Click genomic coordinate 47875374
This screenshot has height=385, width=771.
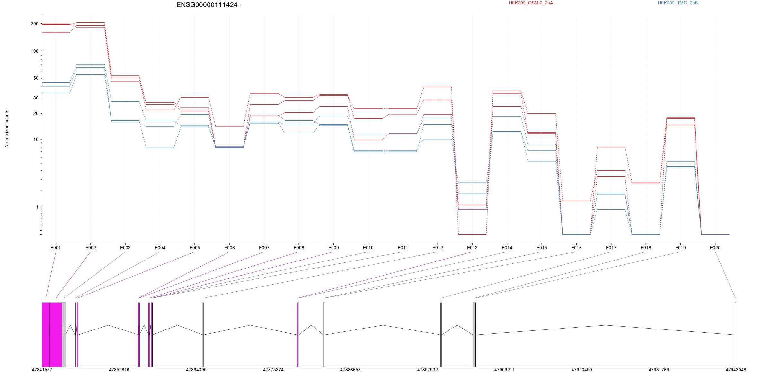click(x=273, y=370)
